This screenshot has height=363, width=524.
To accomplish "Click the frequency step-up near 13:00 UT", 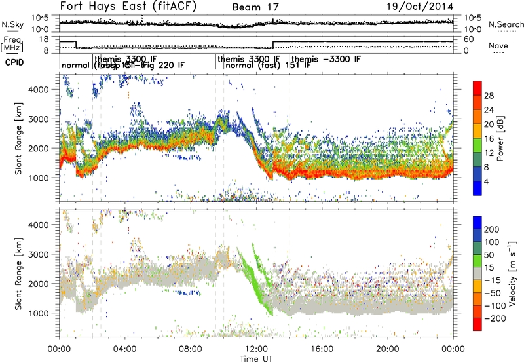I will pyautogui.click(x=273, y=45).
